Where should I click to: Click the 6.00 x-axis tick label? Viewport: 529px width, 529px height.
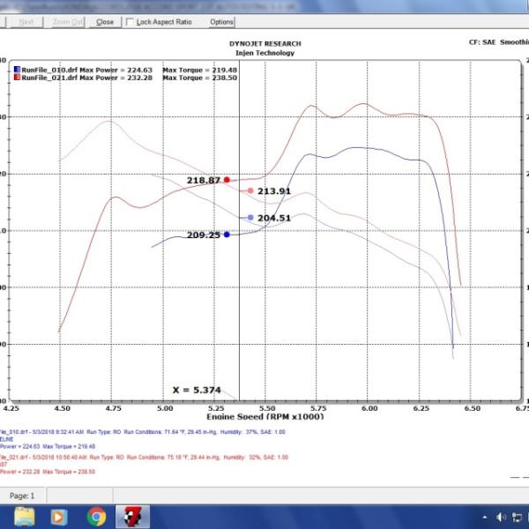point(369,408)
